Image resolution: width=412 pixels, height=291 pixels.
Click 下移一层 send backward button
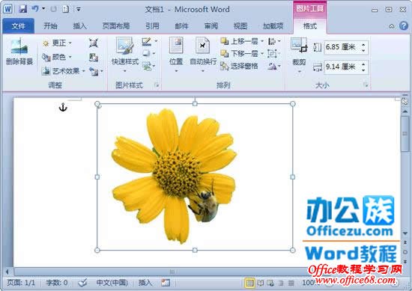click(x=240, y=54)
